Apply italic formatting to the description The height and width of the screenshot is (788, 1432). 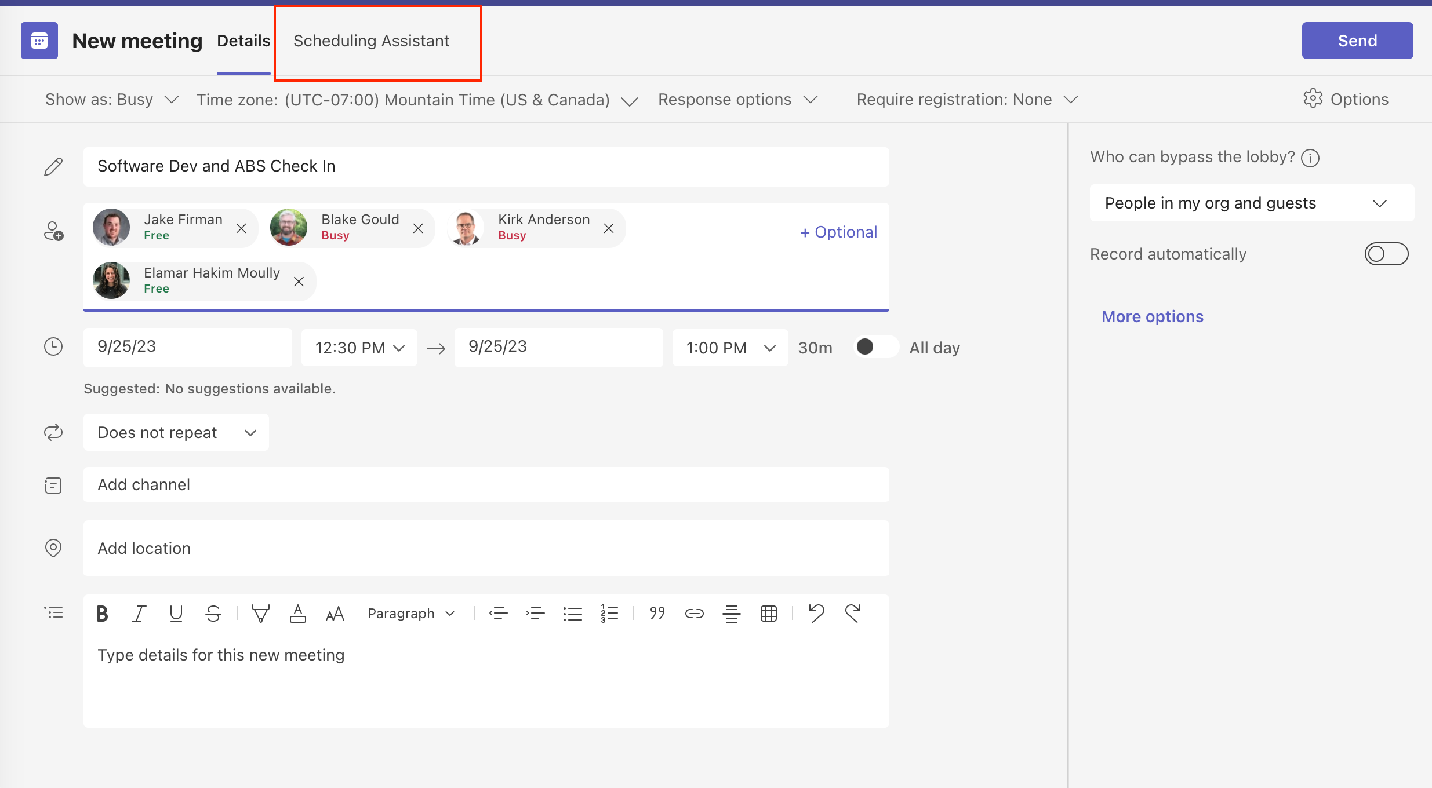(x=139, y=613)
